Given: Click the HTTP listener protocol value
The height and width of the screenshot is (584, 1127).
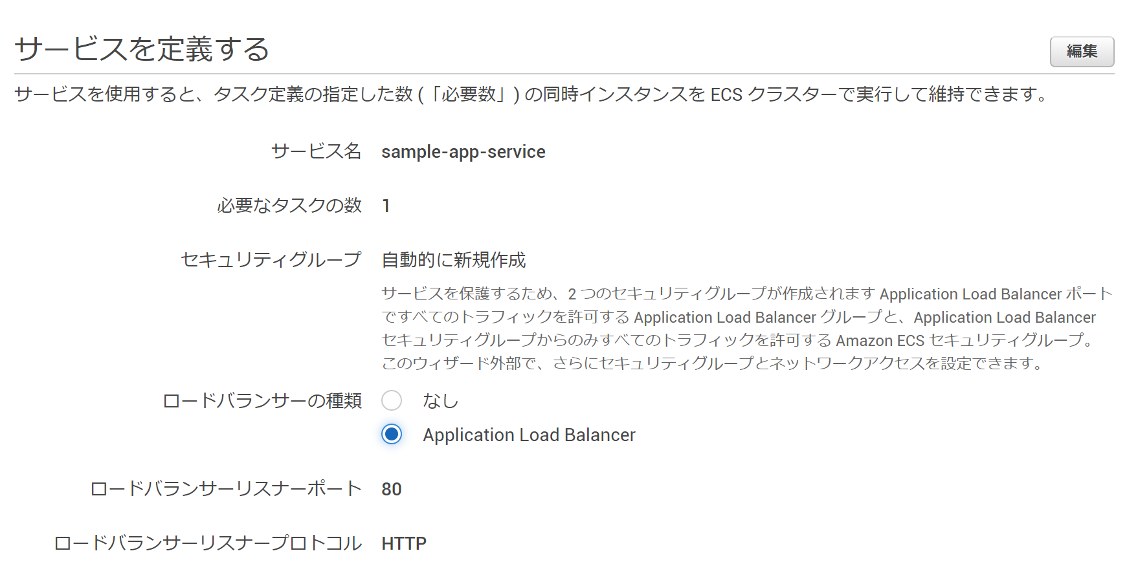Looking at the screenshot, I should (404, 543).
